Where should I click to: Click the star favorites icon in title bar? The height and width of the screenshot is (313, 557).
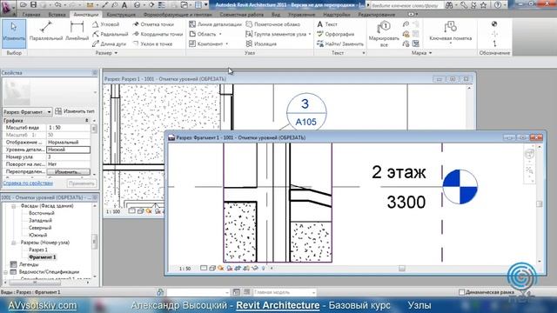point(484,5)
